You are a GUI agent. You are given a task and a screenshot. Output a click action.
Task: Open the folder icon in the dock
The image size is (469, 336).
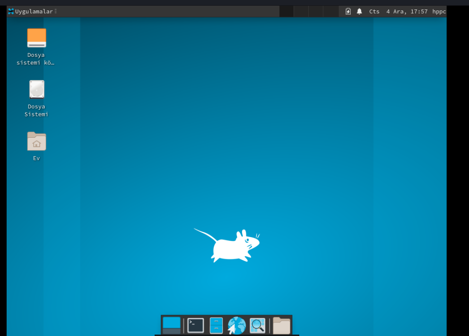281,325
